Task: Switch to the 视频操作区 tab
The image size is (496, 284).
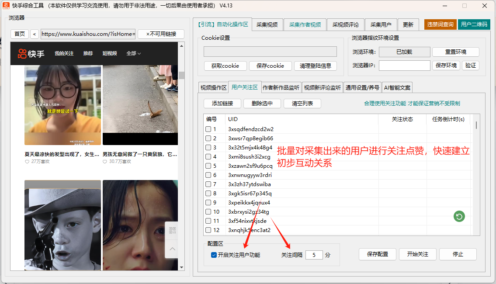Action: [x=213, y=87]
